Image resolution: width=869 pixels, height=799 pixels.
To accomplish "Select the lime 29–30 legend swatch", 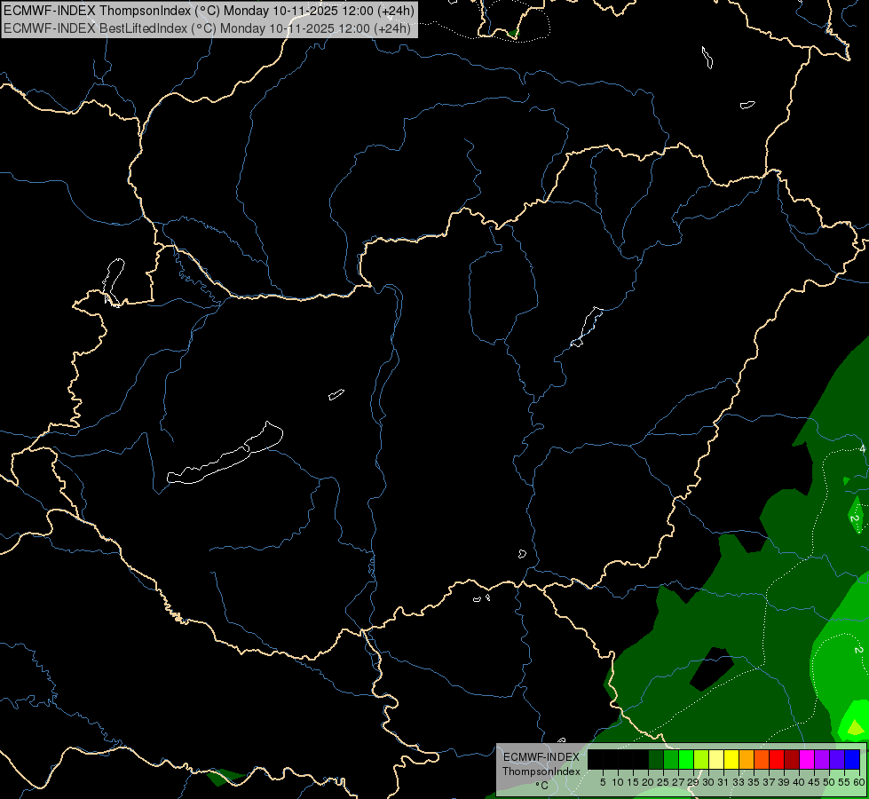I will coord(701,759).
